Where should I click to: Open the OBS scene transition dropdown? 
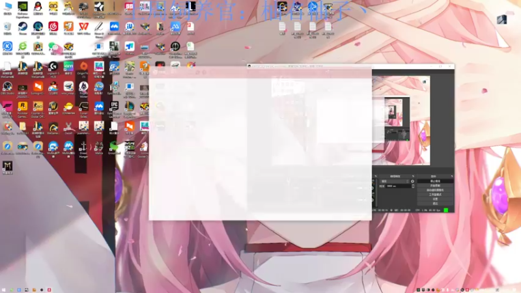395,181
